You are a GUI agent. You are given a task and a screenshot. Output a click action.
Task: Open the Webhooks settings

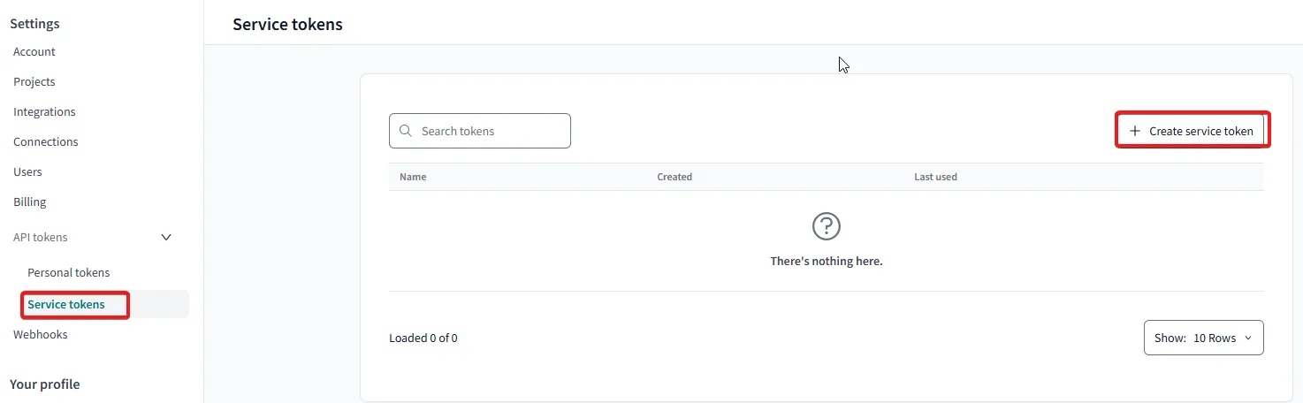pos(41,334)
